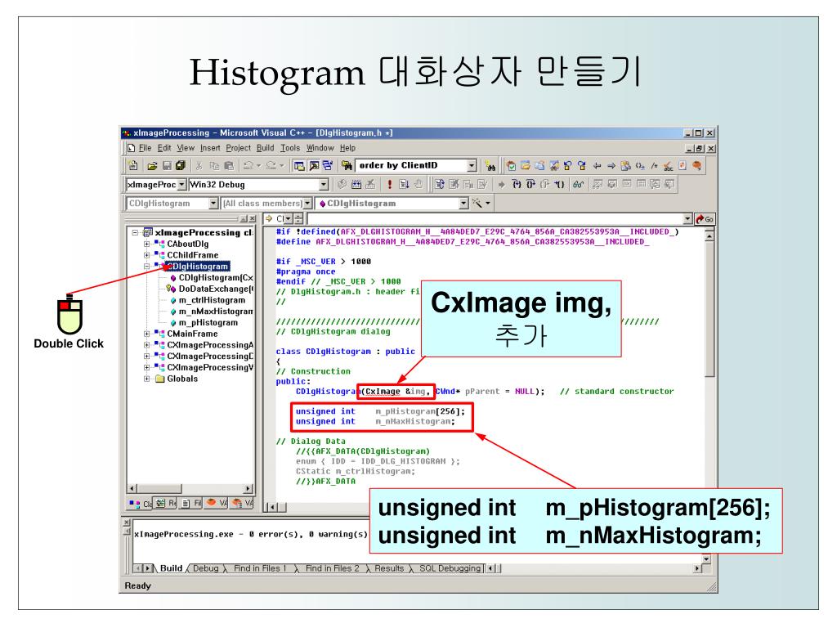Expand the Globals folder node
This screenshot has height=628, width=837.
pos(147,379)
